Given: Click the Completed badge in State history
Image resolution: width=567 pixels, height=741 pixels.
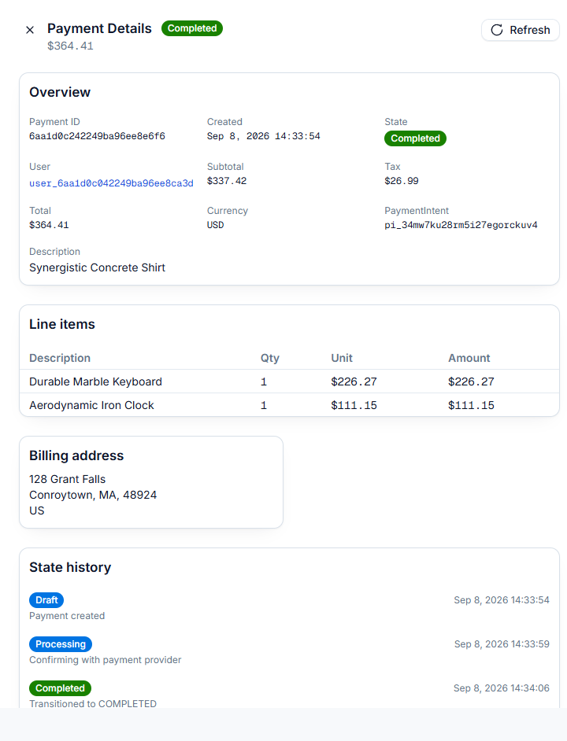Looking at the screenshot, I should click(x=60, y=688).
